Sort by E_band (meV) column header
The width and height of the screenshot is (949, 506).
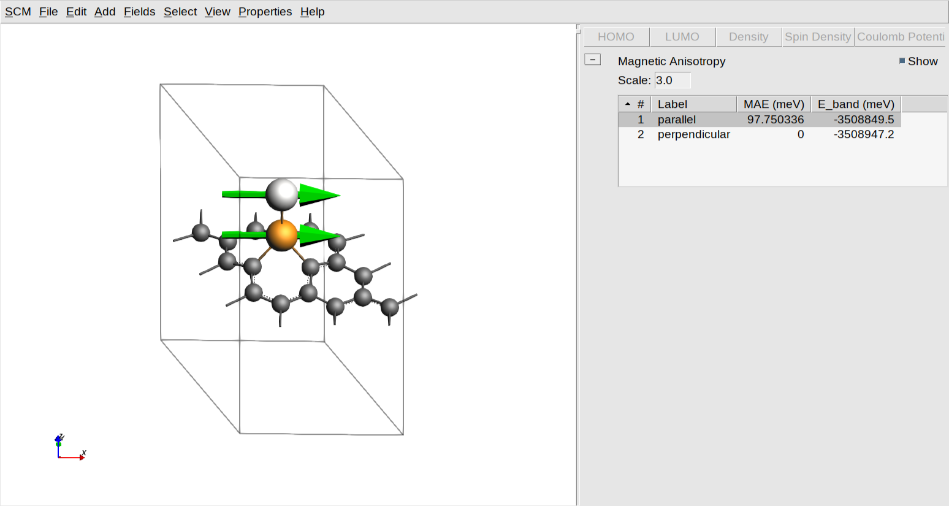point(856,104)
